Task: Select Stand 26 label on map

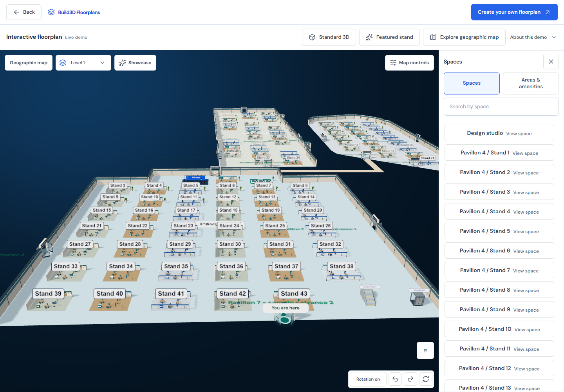Action: pyautogui.click(x=321, y=226)
